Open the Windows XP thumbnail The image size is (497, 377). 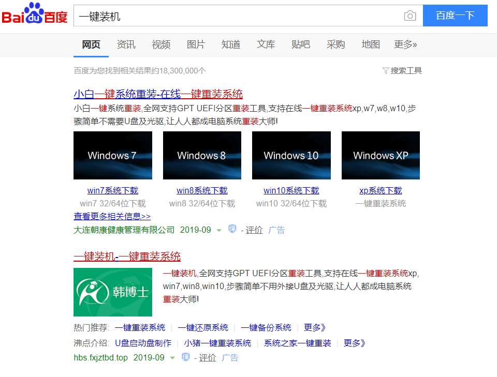tap(381, 156)
